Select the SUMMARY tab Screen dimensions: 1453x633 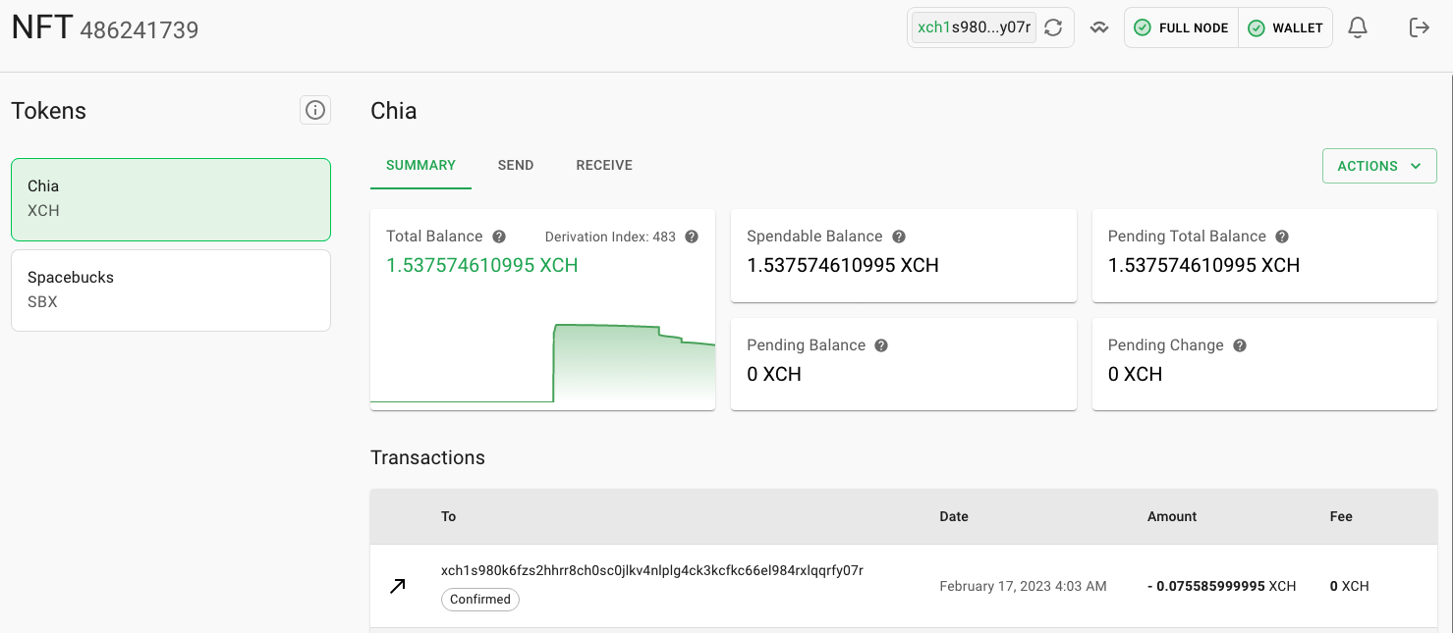click(420, 165)
